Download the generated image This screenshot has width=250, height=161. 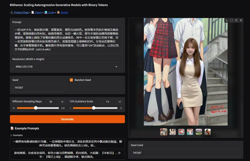(x=227, y=20)
